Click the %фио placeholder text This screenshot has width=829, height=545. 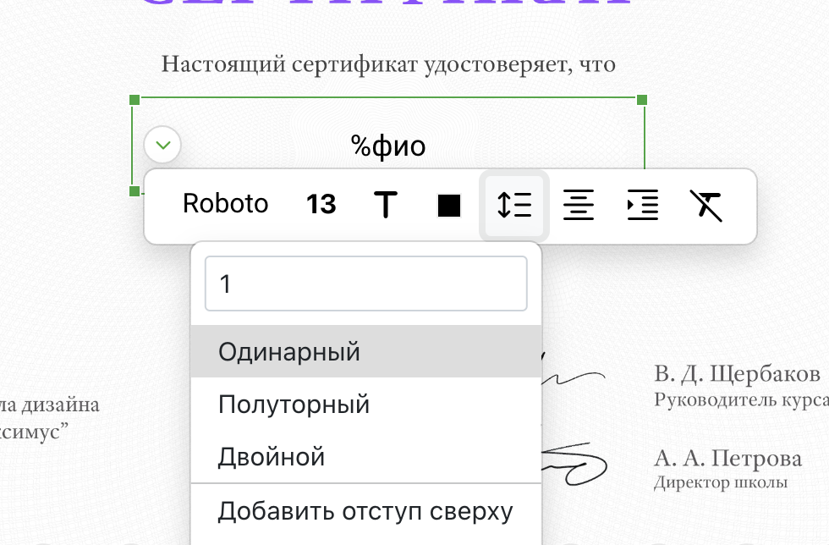coord(388,146)
